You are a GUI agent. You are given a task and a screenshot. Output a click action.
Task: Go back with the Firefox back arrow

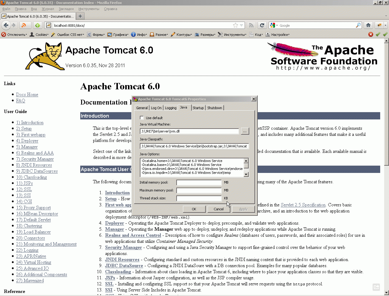(6, 25)
